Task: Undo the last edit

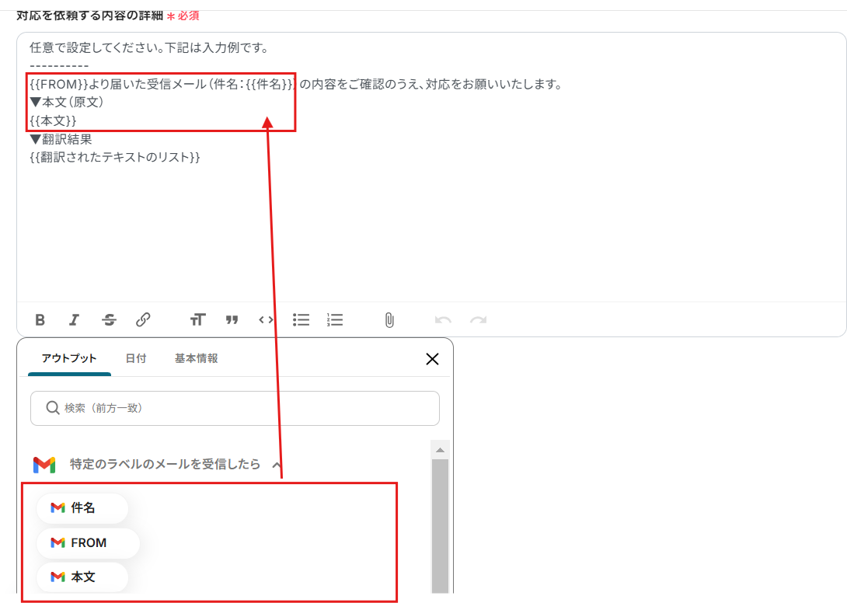Action: click(x=443, y=319)
